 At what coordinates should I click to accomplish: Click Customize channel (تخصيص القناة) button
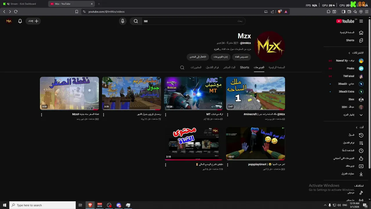pyautogui.click(x=241, y=57)
